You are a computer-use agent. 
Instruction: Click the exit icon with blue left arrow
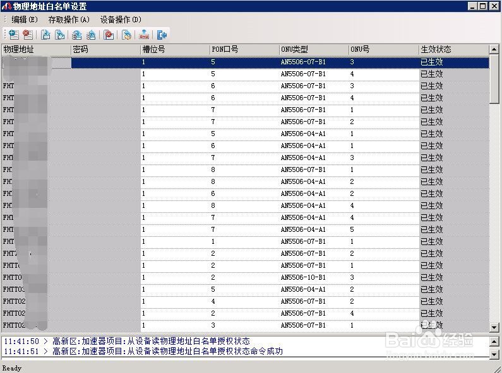click(x=162, y=35)
